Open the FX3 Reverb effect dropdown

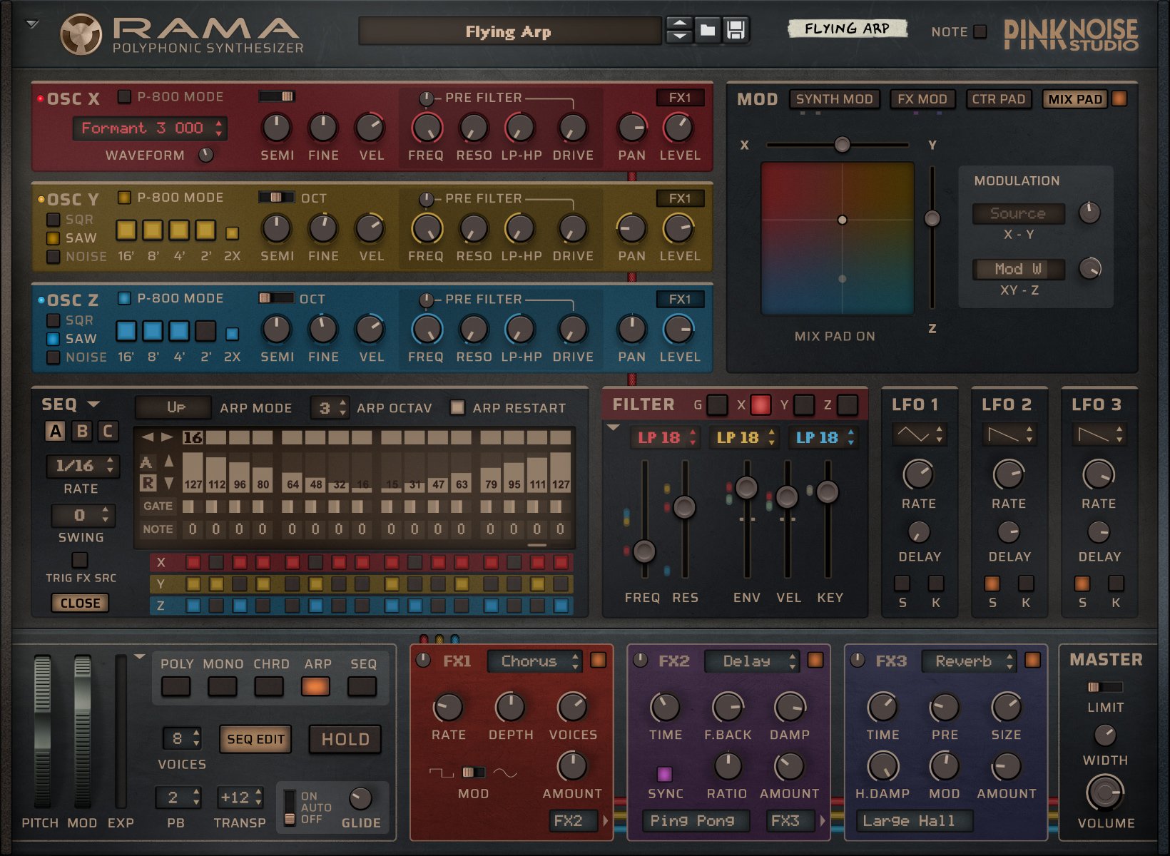pos(969,661)
